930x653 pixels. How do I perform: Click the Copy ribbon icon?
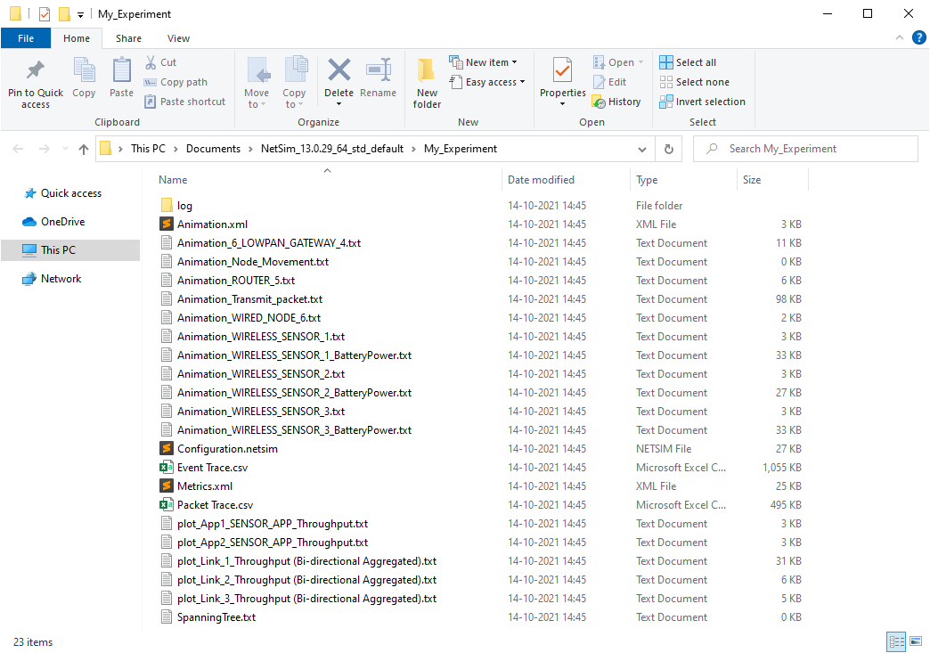click(x=84, y=70)
